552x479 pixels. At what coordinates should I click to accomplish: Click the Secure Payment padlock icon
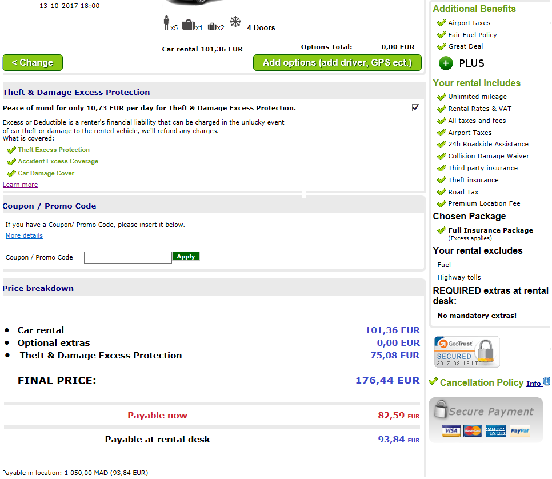pos(441,409)
